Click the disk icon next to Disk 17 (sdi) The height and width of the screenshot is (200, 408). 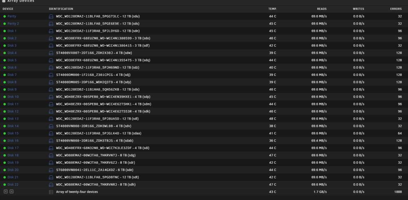click(x=51, y=148)
